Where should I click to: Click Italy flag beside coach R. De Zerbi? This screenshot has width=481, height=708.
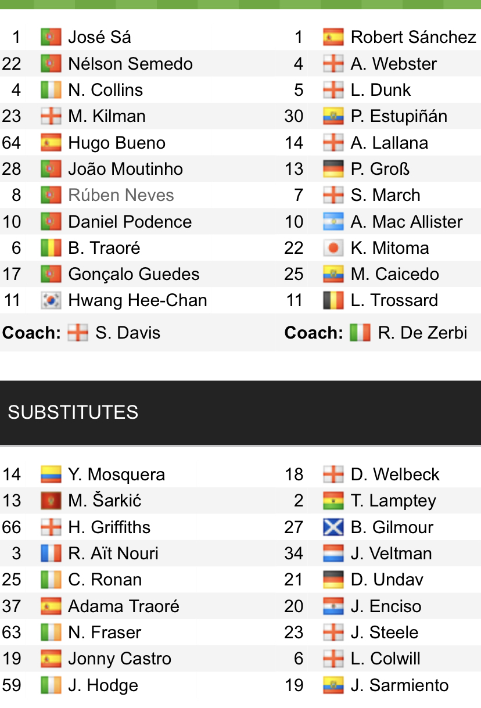[360, 333]
